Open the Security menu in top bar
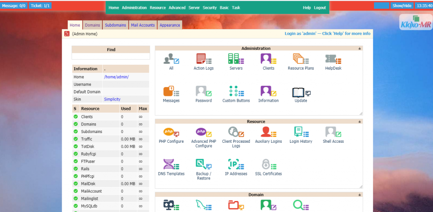This screenshot has height=212, width=433. tap(209, 8)
